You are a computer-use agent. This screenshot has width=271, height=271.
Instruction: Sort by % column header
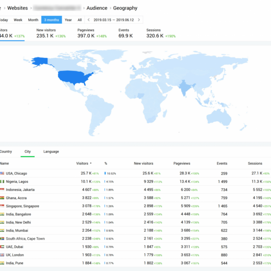106,164
